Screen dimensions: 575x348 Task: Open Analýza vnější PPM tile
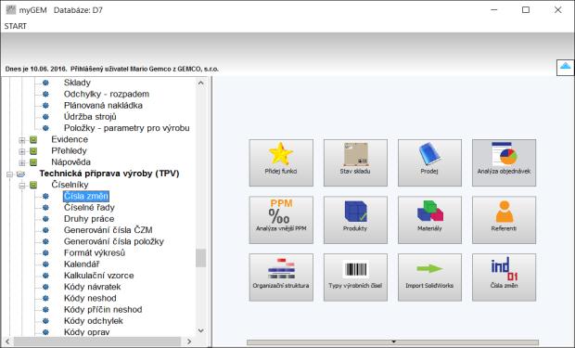coord(281,220)
